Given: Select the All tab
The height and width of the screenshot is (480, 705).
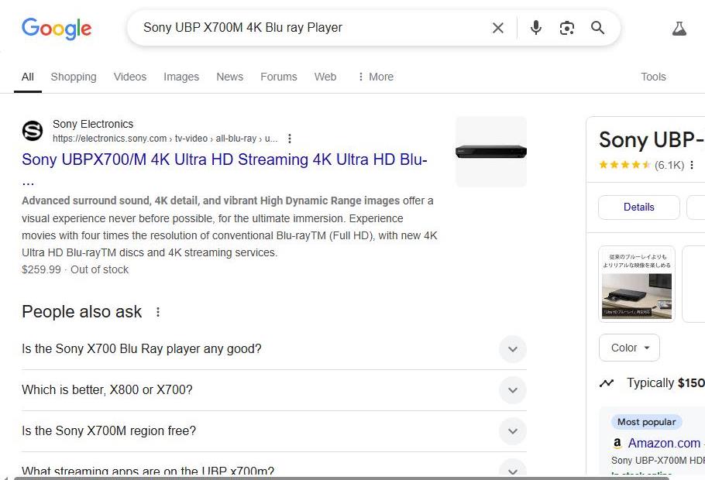Looking at the screenshot, I should point(28,77).
